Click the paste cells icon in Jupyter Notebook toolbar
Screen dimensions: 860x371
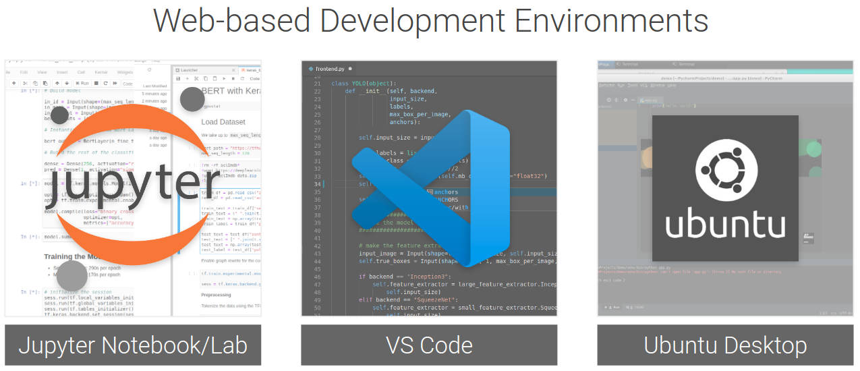pos(45,83)
